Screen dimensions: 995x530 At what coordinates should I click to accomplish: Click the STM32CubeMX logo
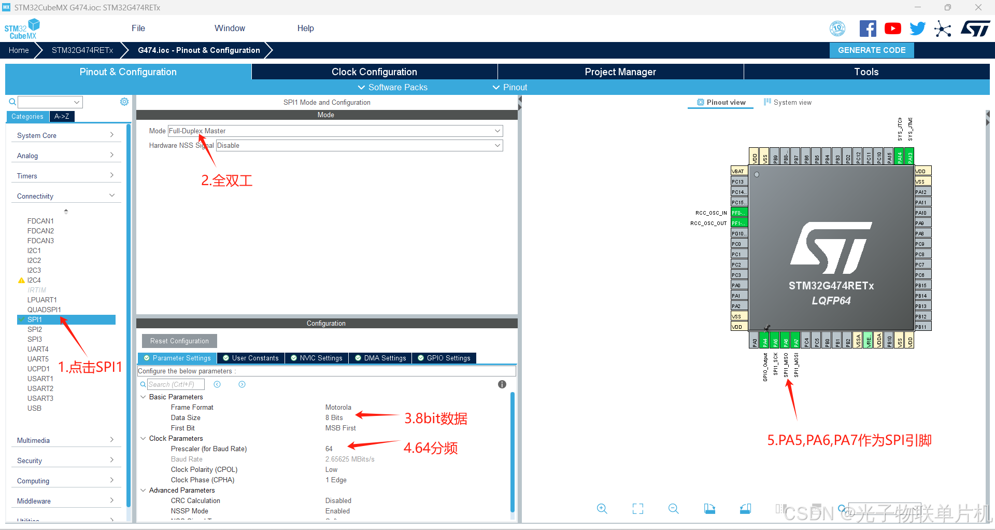point(22,29)
